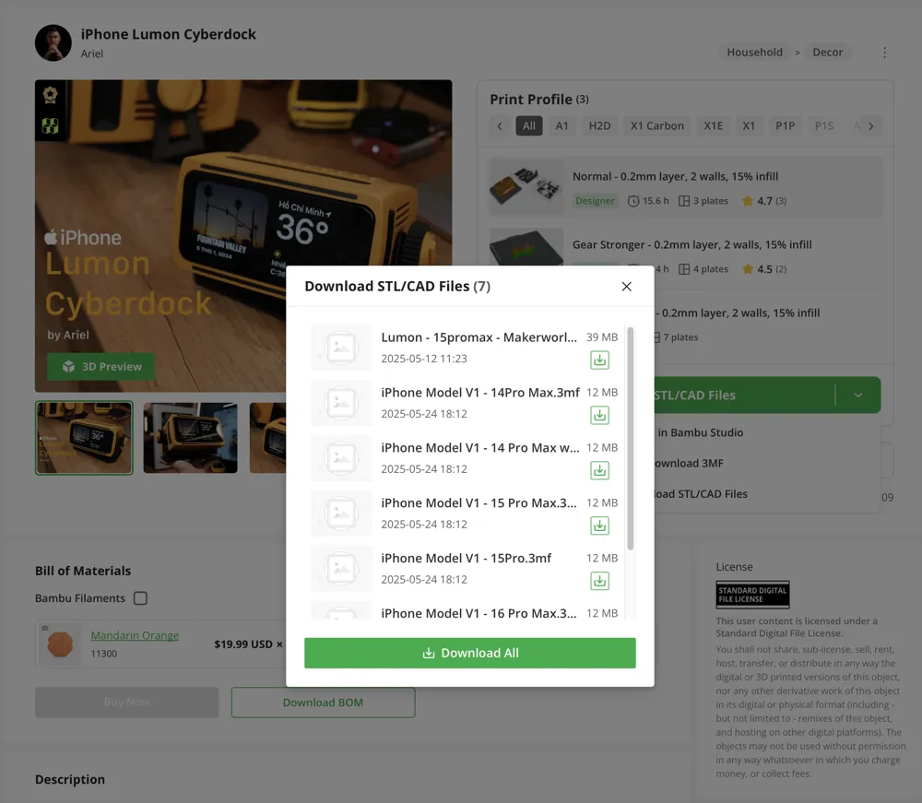The image size is (922, 803).
Task: Select the X1 printer tab
Action: click(x=749, y=125)
